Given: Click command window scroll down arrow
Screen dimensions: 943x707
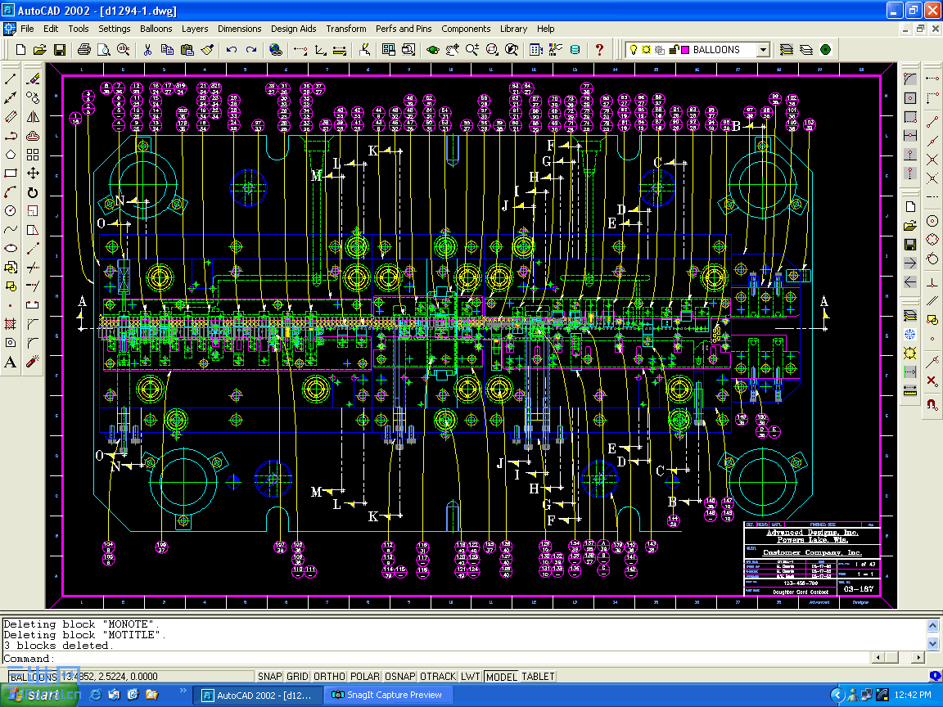Looking at the screenshot, I should 933,643.
